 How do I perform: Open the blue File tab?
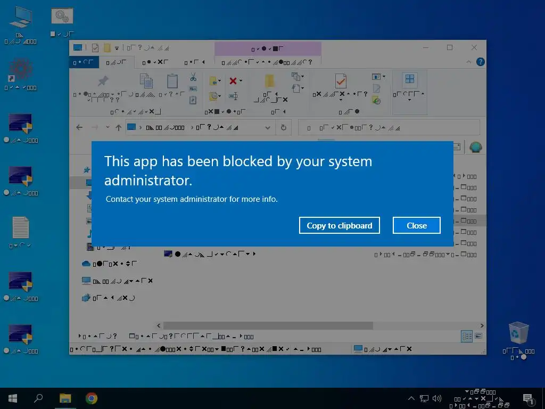pos(84,62)
